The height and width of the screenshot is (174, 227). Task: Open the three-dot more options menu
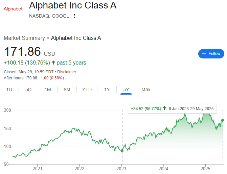[x=74, y=16]
